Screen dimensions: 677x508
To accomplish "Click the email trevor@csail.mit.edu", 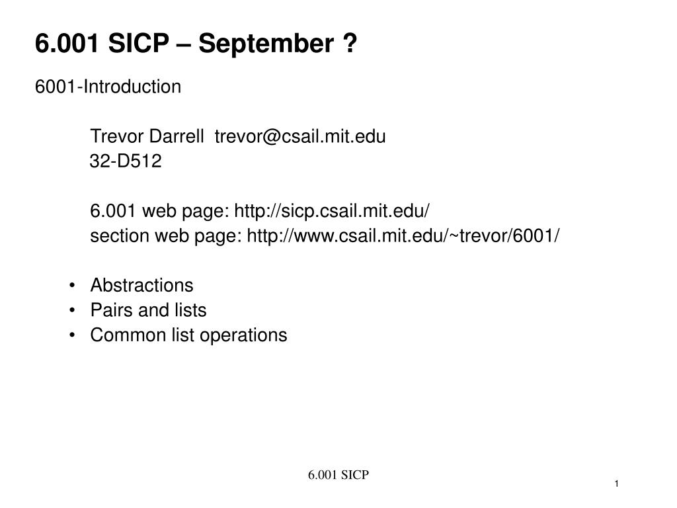I will coord(300,136).
